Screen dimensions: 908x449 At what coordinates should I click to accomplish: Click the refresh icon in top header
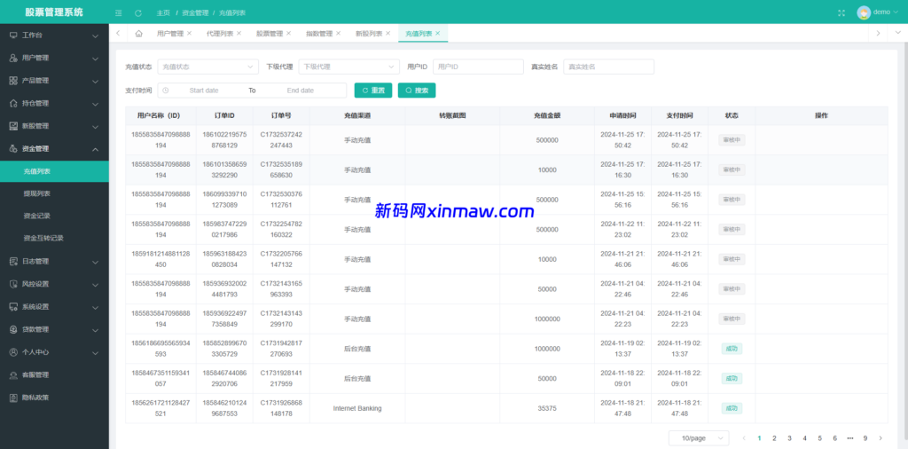pyautogui.click(x=137, y=12)
